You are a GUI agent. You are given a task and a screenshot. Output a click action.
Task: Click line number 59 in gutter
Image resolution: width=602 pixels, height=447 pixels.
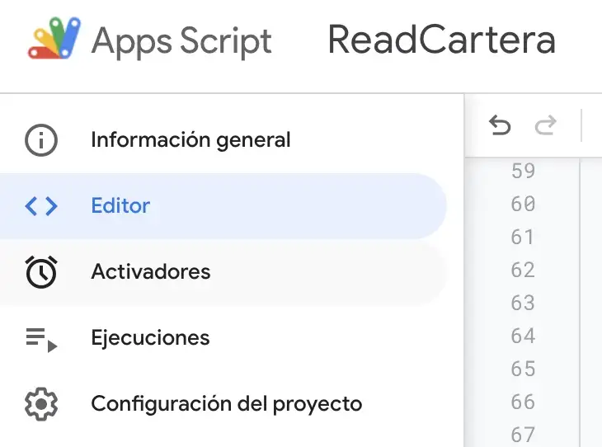pos(523,171)
